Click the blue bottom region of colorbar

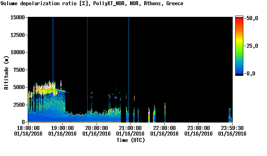coord(239,69)
